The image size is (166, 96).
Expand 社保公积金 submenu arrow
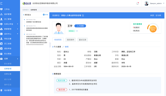pos(18,24)
